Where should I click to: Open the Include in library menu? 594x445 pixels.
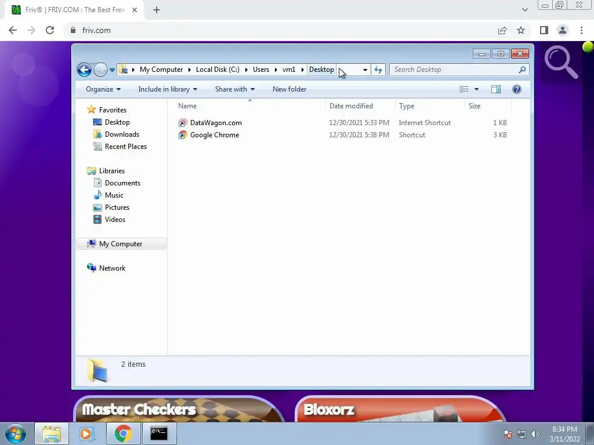pyautogui.click(x=168, y=89)
